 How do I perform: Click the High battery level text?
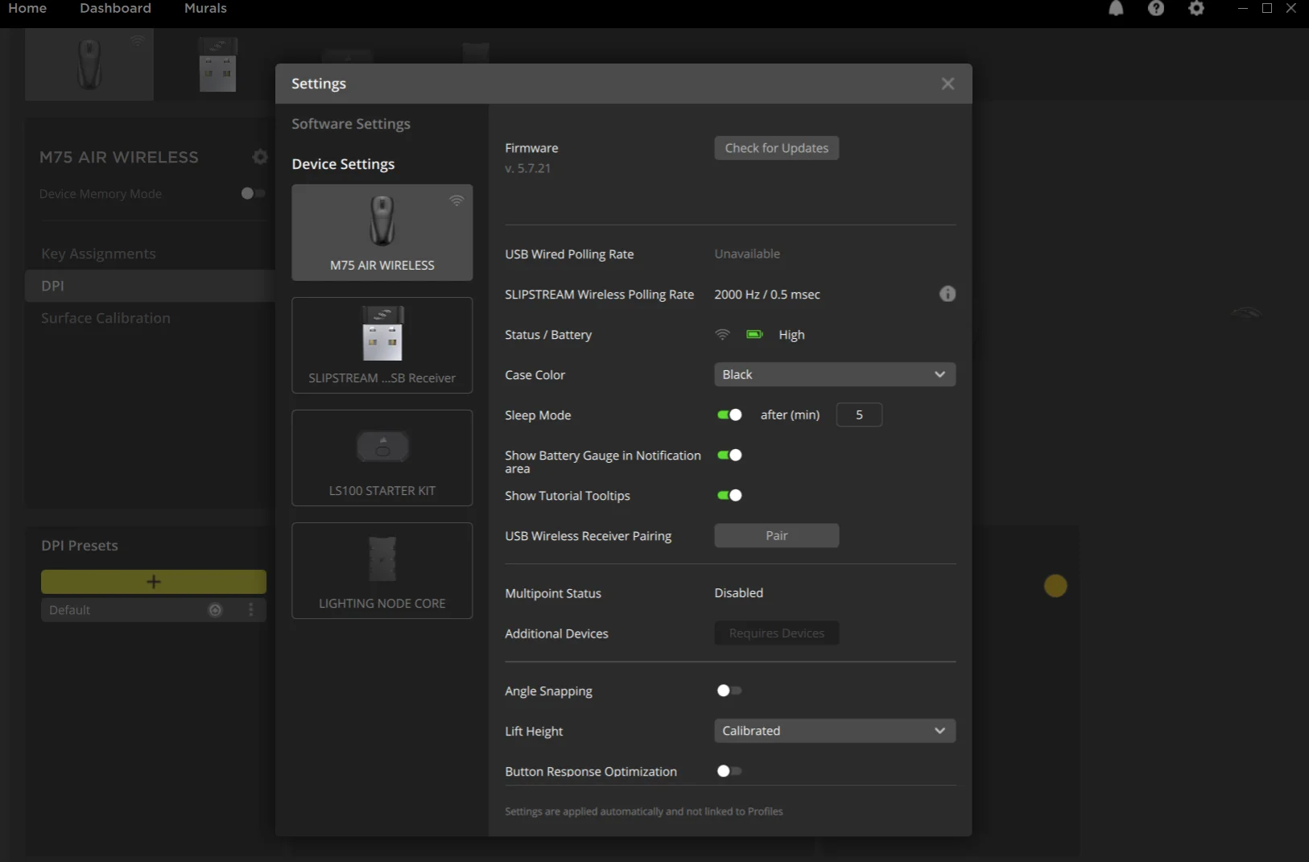point(791,335)
